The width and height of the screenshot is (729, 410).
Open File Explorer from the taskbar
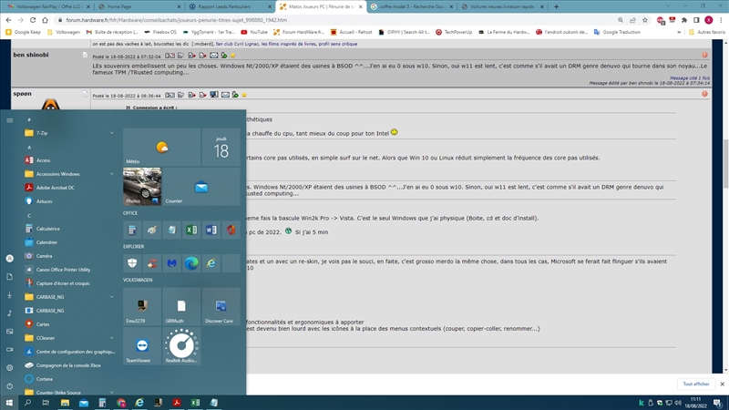(65, 403)
